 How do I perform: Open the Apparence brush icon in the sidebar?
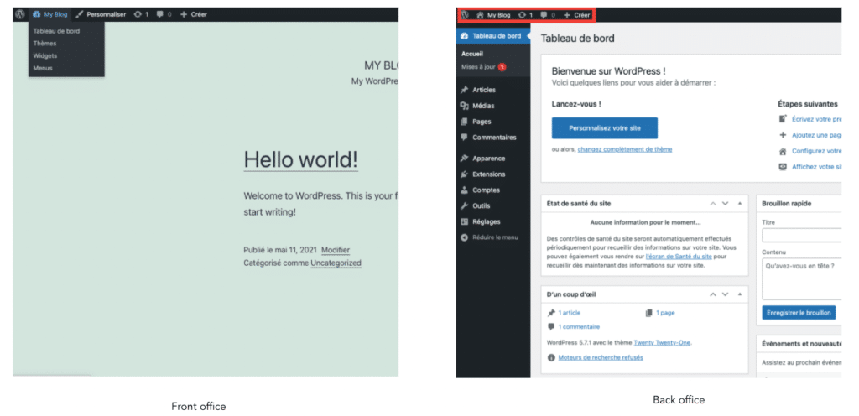pyautogui.click(x=465, y=159)
